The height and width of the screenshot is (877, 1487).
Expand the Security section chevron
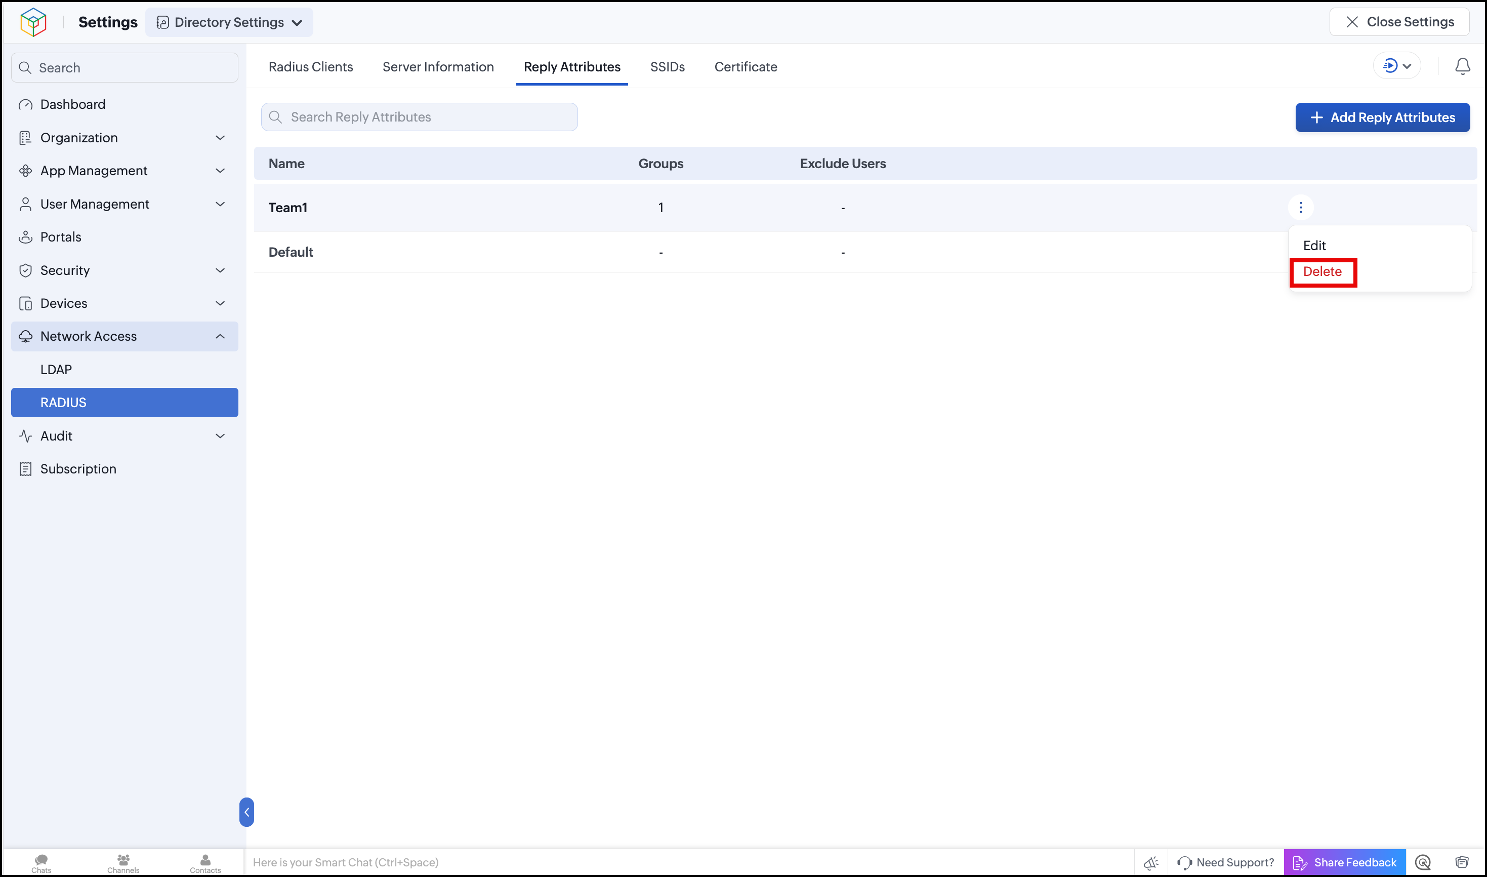click(x=220, y=270)
